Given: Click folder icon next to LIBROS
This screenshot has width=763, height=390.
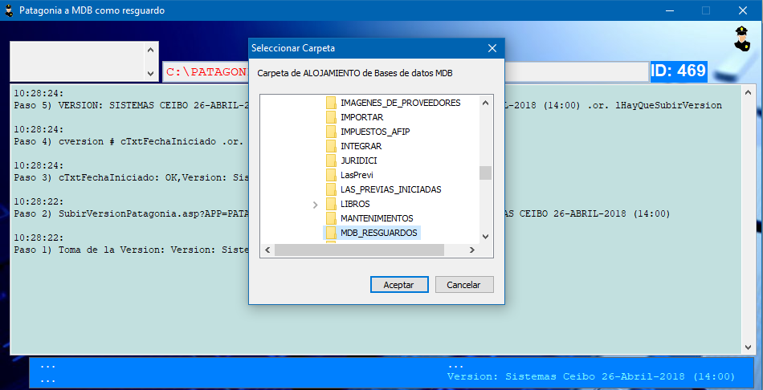Looking at the screenshot, I should [x=332, y=204].
